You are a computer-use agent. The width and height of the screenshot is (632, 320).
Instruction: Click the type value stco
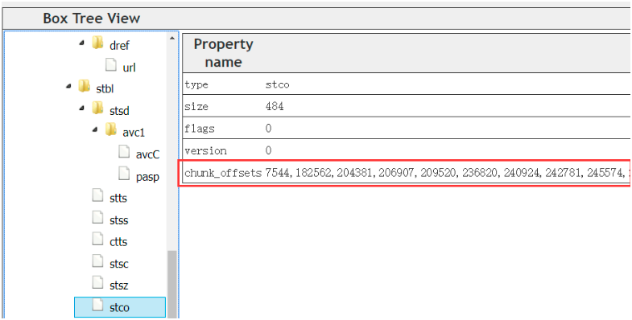tap(277, 85)
